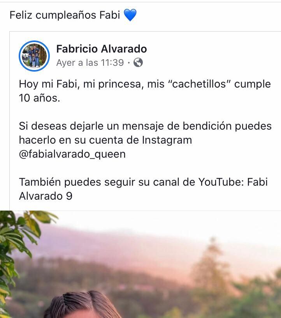The height and width of the screenshot is (318, 281).
Task: Select the 'Feliz cumpleaños Fabi' caption text
Action: (65, 15)
